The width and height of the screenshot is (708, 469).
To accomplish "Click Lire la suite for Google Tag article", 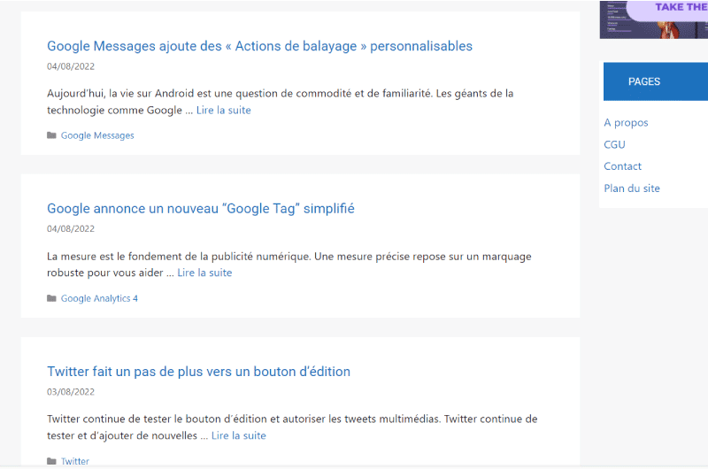I will coord(204,273).
